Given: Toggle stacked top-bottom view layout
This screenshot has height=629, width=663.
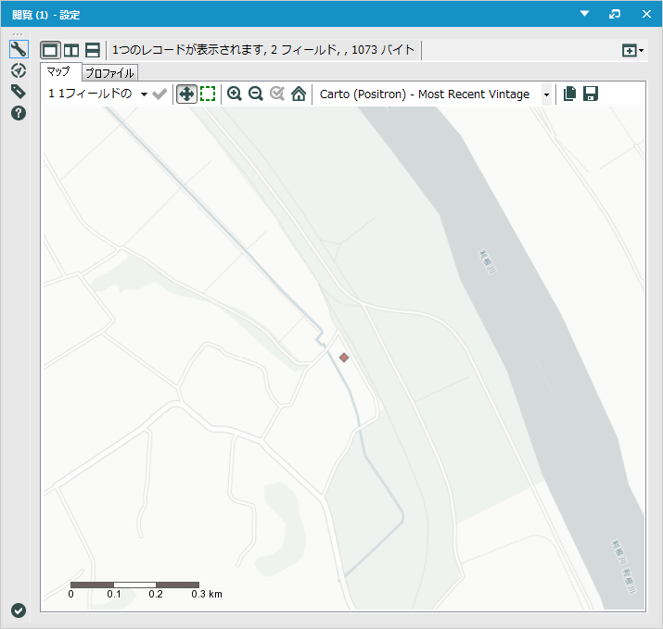Looking at the screenshot, I should (93, 50).
